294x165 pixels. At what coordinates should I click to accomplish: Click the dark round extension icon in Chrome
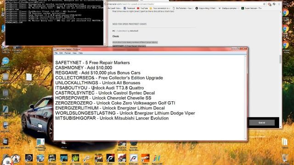[x=274, y=4]
